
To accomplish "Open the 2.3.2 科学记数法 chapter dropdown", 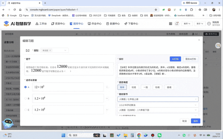I will click(x=158, y=105).
